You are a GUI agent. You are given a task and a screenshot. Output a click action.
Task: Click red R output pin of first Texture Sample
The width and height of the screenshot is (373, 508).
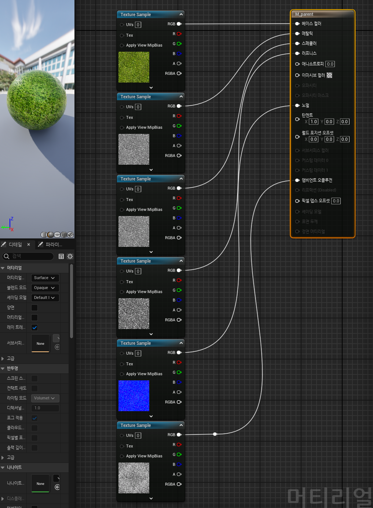point(179,34)
